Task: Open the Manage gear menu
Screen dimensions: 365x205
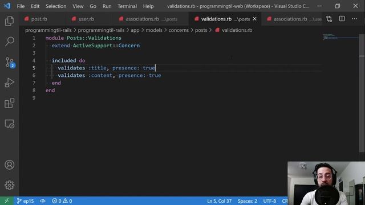Action: 9,185
